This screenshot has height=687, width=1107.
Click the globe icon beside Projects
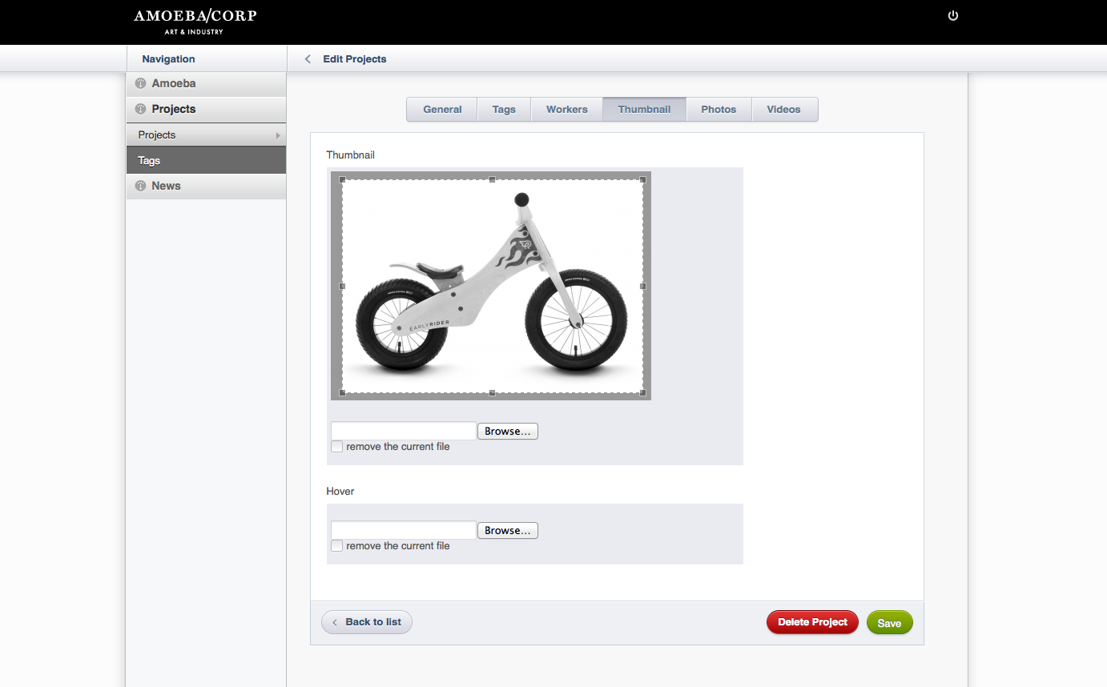click(x=140, y=109)
